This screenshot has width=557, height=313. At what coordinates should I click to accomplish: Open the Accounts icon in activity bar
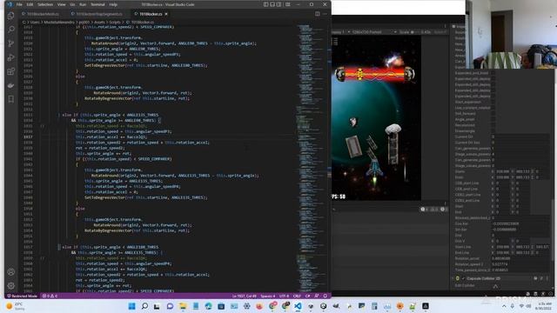[11, 272]
